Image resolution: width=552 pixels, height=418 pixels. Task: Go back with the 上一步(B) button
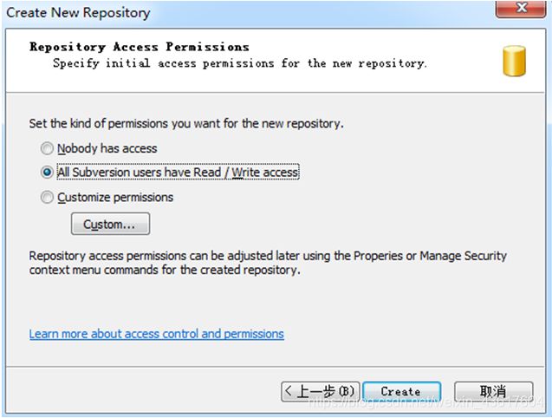(x=321, y=392)
